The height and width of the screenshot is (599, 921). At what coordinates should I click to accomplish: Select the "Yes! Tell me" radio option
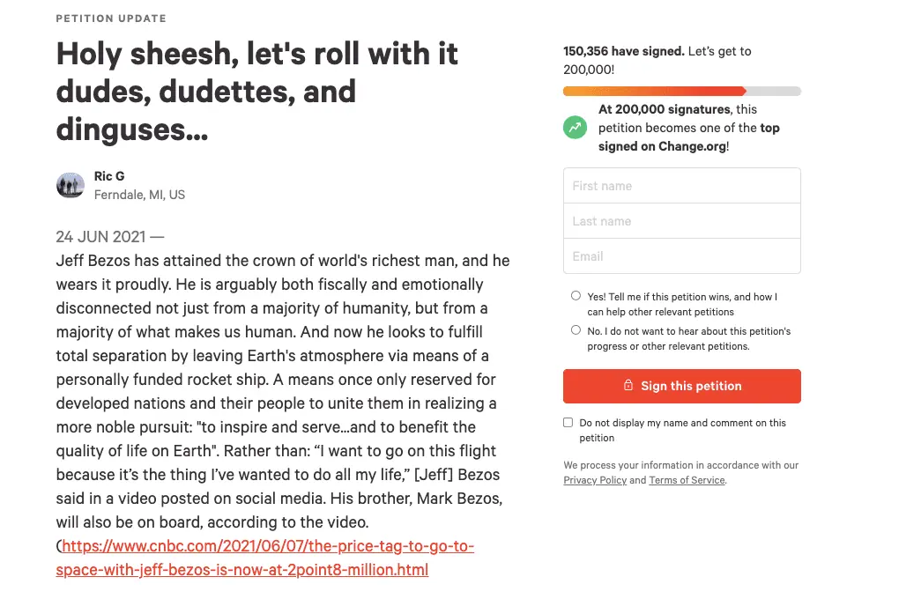(x=576, y=296)
